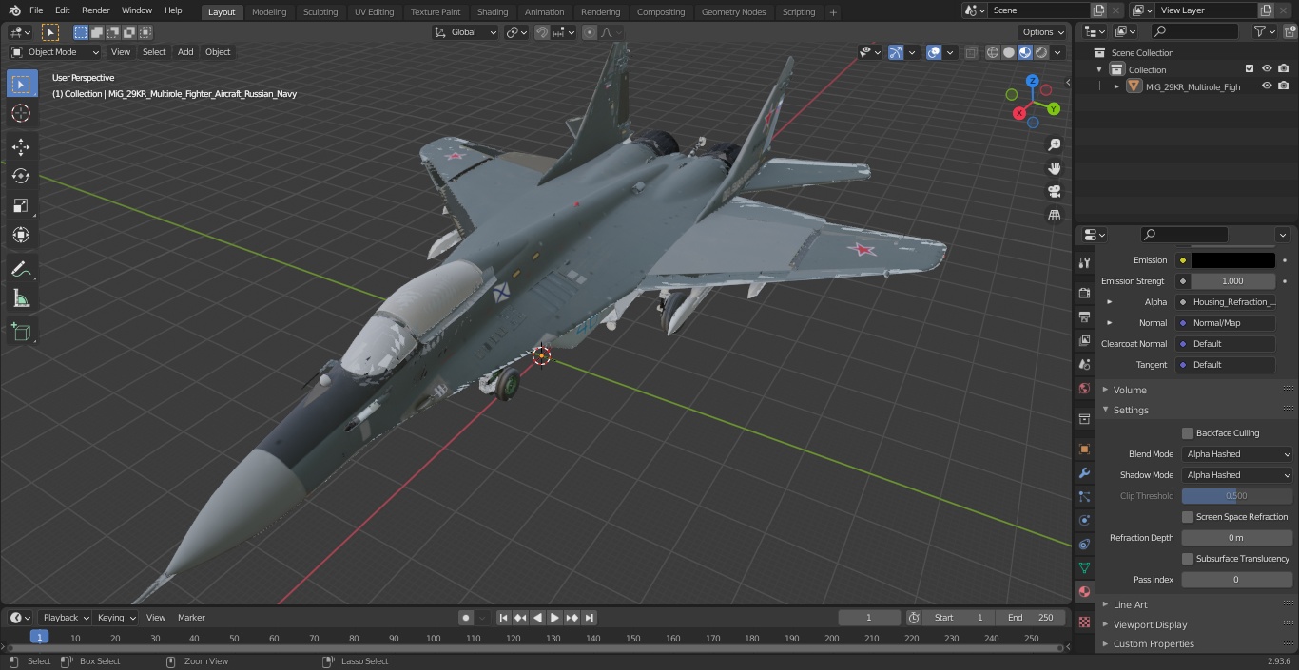
Task: Open the World properties tab
Action: pyautogui.click(x=1084, y=388)
